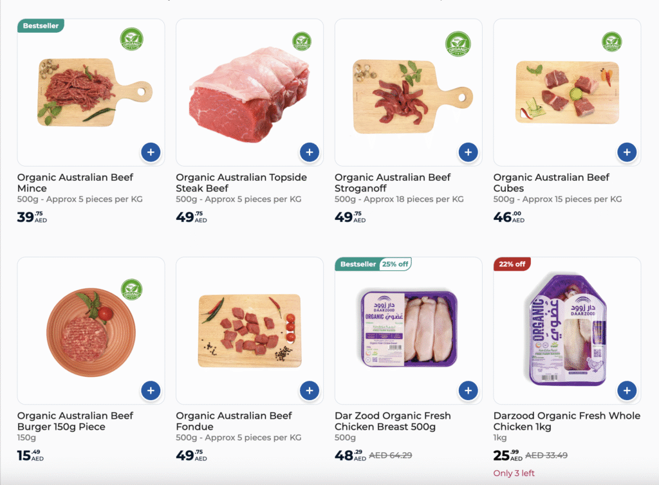
Task: Add Organic Australian Beef Mince to cart
Action: coord(151,152)
